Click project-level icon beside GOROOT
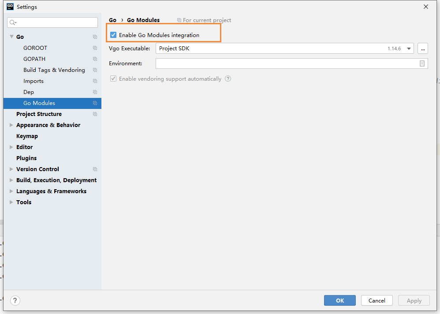 click(95, 48)
